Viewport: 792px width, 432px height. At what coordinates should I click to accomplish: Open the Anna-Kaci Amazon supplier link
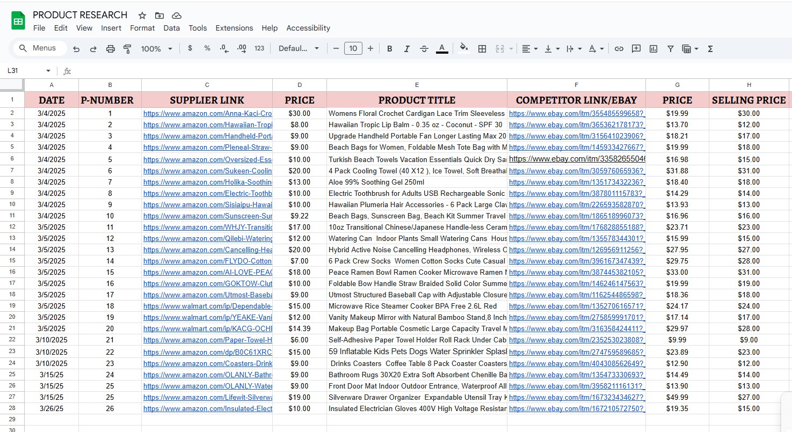coord(208,114)
